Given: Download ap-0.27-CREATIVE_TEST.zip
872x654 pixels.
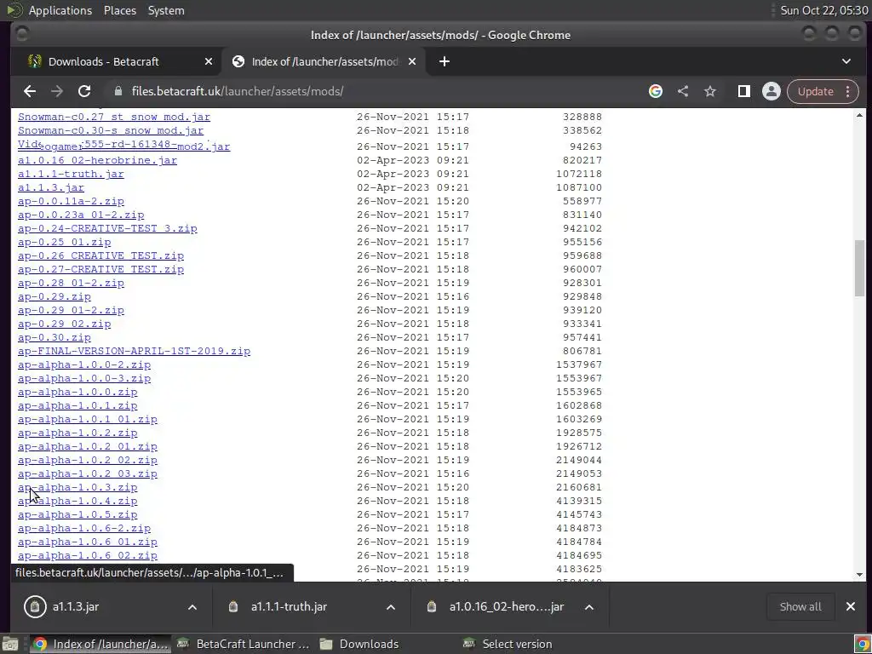Looking at the screenshot, I should 100,269.
